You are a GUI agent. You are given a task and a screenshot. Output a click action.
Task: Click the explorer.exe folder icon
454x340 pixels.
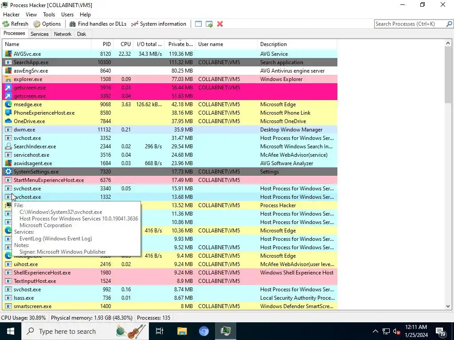pyautogui.click(x=8, y=79)
